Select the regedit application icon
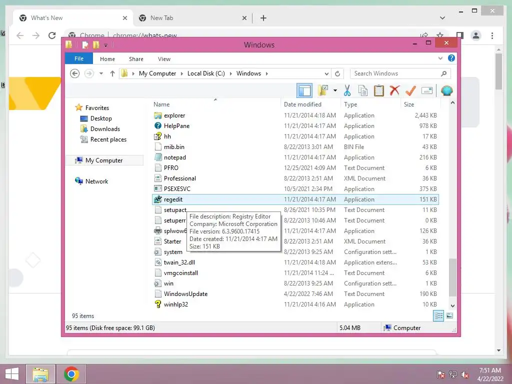Screen dimensions: 512x384 point(157,199)
